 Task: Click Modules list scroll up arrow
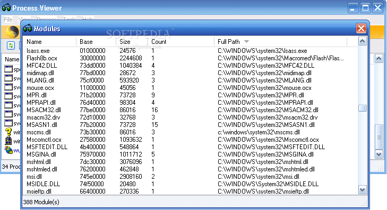pos(362,41)
